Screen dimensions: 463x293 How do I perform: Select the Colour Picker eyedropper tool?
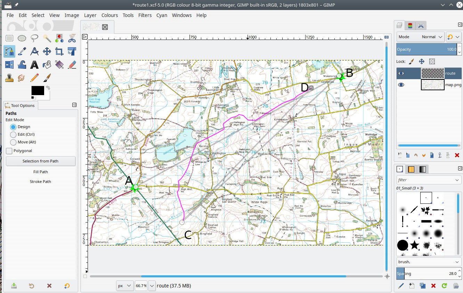[22, 51]
